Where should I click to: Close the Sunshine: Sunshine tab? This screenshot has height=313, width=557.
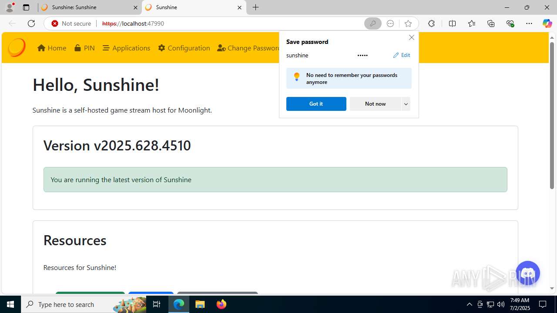click(x=135, y=7)
